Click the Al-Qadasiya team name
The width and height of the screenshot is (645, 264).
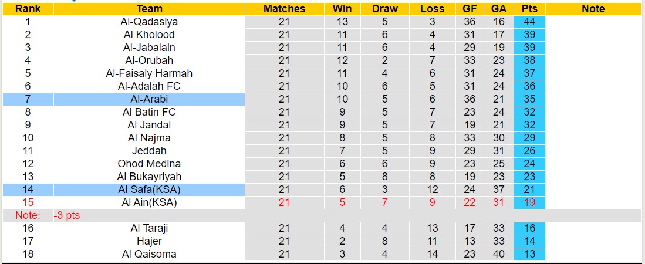point(149,22)
